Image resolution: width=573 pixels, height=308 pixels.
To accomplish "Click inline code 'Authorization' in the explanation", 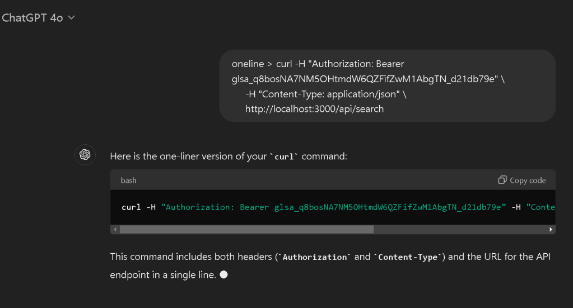I will (x=315, y=257).
